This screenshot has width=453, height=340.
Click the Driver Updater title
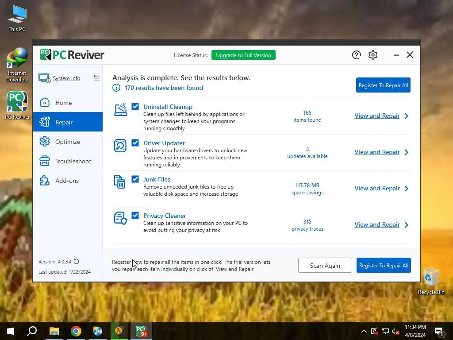pos(164,143)
